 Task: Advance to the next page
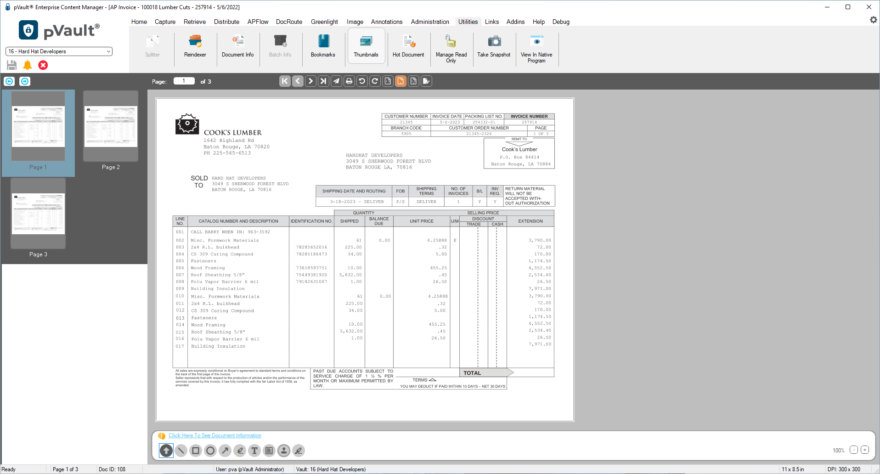coord(310,81)
